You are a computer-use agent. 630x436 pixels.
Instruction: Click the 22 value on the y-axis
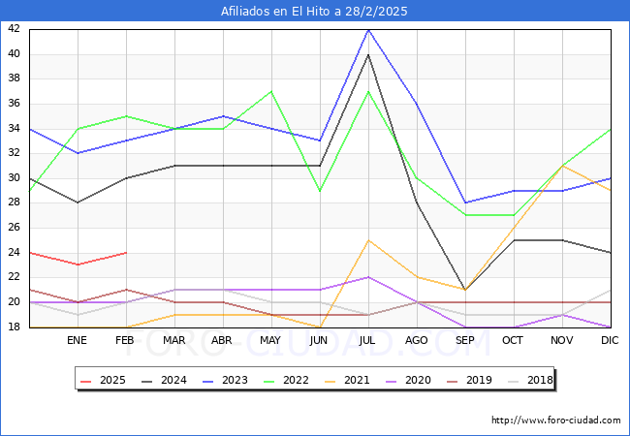tap(15, 277)
